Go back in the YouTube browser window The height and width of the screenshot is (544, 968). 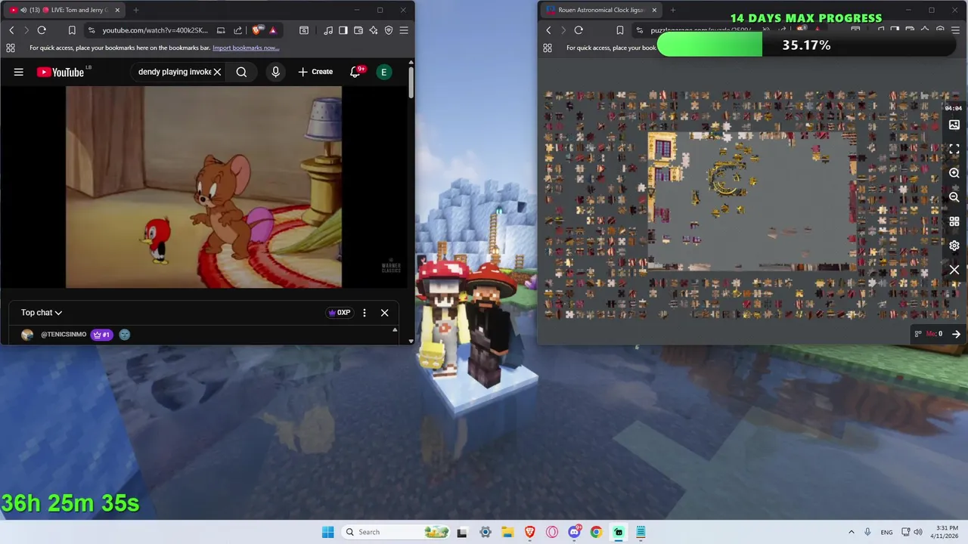11,30
